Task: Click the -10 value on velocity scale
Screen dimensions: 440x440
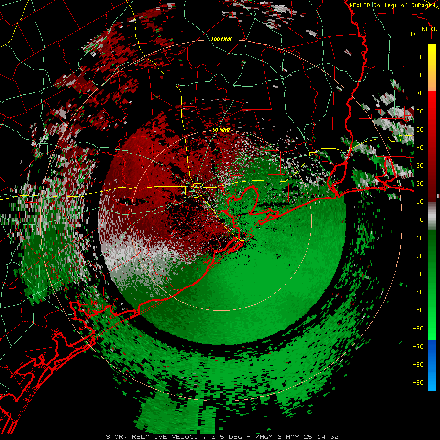Action: pos(418,238)
